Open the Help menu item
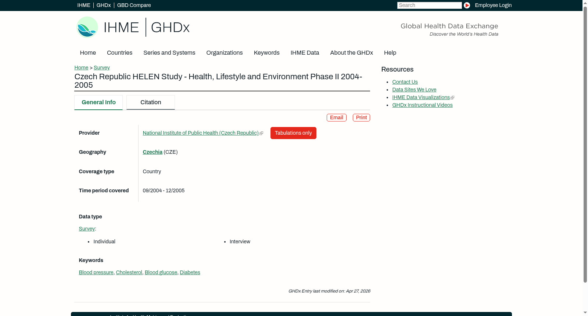 coord(390,53)
